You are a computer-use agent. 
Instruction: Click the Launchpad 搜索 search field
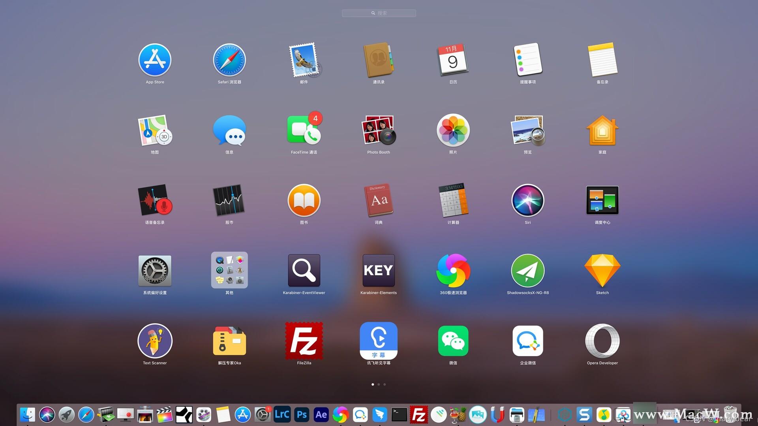pos(379,13)
